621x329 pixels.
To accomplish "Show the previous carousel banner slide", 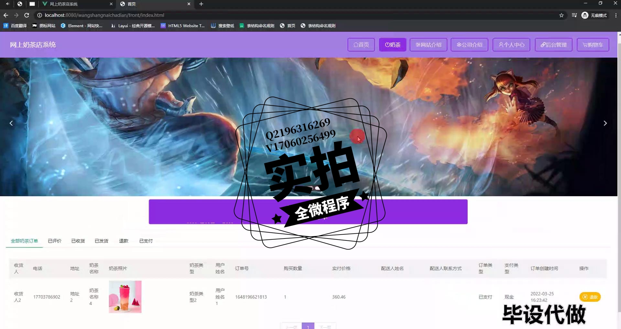I will tap(11, 123).
